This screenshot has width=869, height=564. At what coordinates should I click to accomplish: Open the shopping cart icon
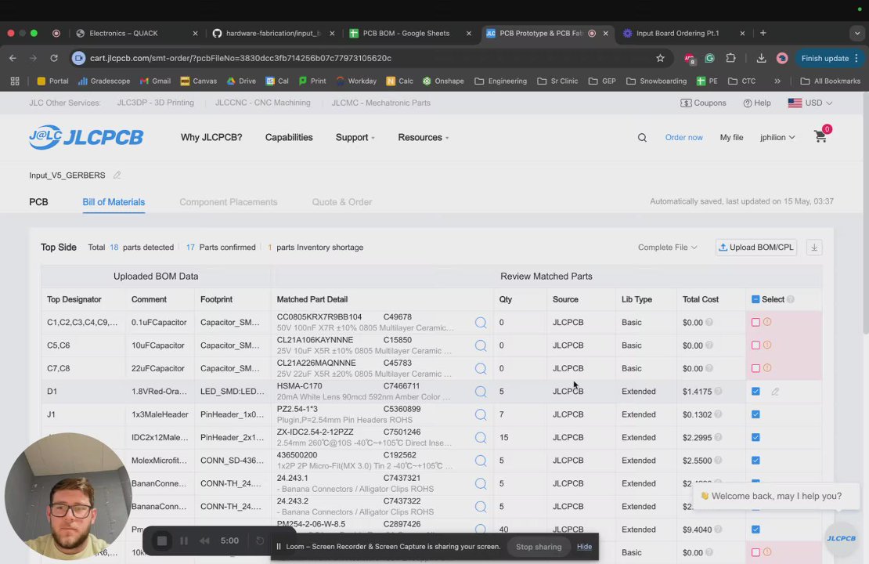click(x=820, y=137)
